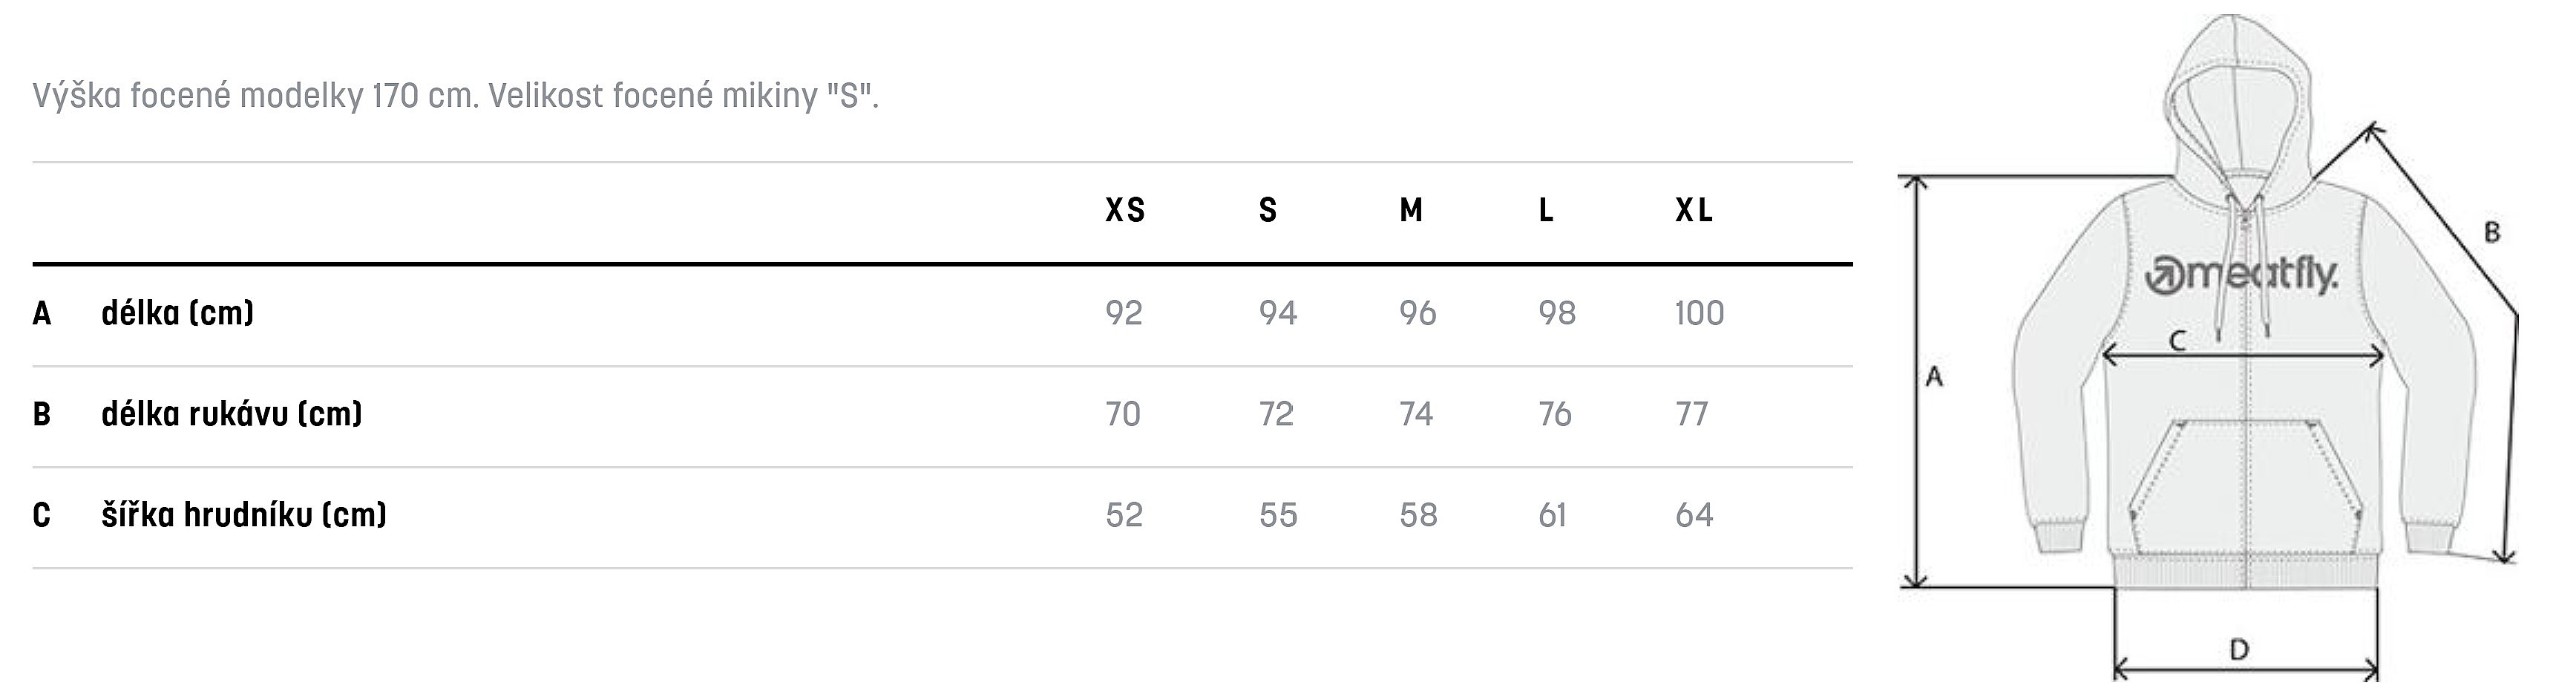Click the value 72 in the sleeve row
This screenshot has width=2576, height=697.
pyautogui.click(x=1277, y=414)
